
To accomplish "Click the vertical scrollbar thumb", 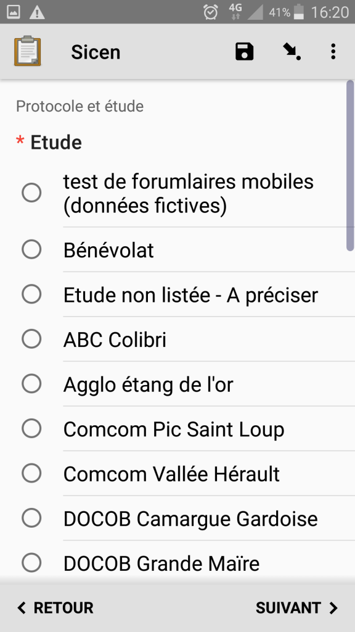I will click(x=350, y=165).
